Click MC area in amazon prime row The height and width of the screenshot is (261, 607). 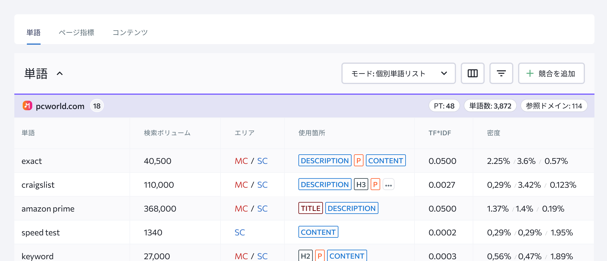point(241,209)
